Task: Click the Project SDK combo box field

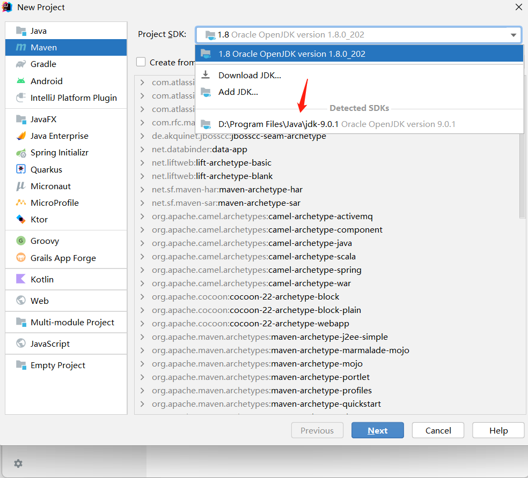Action: [x=358, y=35]
